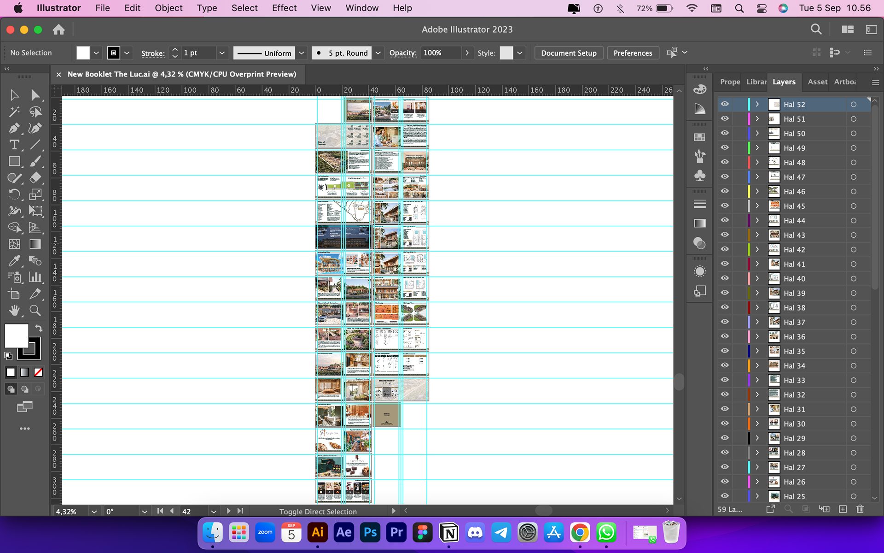Switch to the Asset Export tab
The height and width of the screenshot is (553, 884).
(817, 82)
